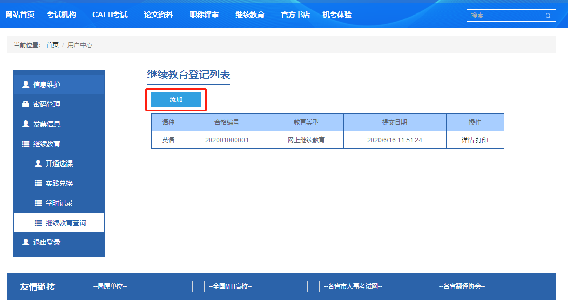The width and height of the screenshot is (568, 301).
Task: Click the list icon beside 实践兑换
Action: point(38,183)
